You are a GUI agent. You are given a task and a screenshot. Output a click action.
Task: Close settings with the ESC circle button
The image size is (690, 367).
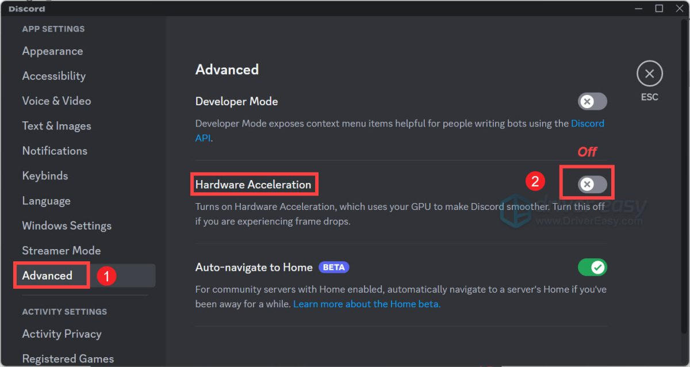pos(649,74)
